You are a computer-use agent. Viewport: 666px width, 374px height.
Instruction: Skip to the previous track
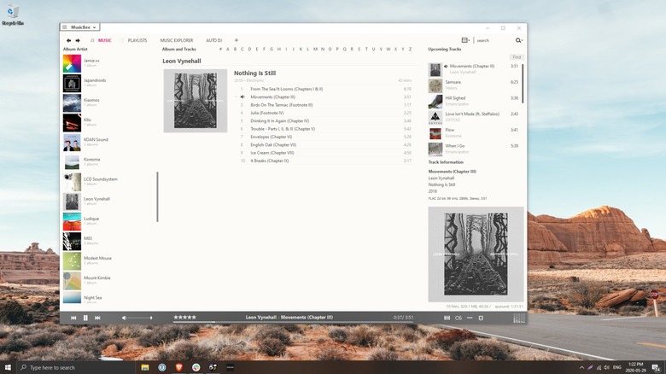point(73,318)
